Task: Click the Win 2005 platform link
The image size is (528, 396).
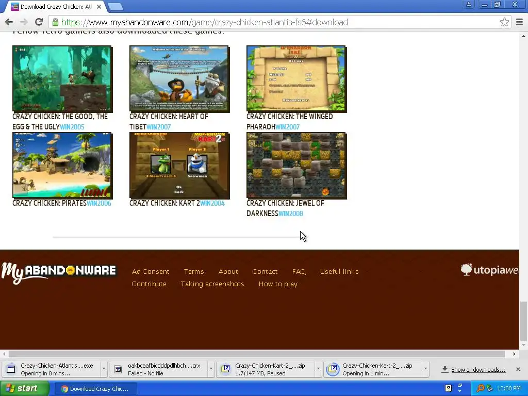Action: coord(72,127)
